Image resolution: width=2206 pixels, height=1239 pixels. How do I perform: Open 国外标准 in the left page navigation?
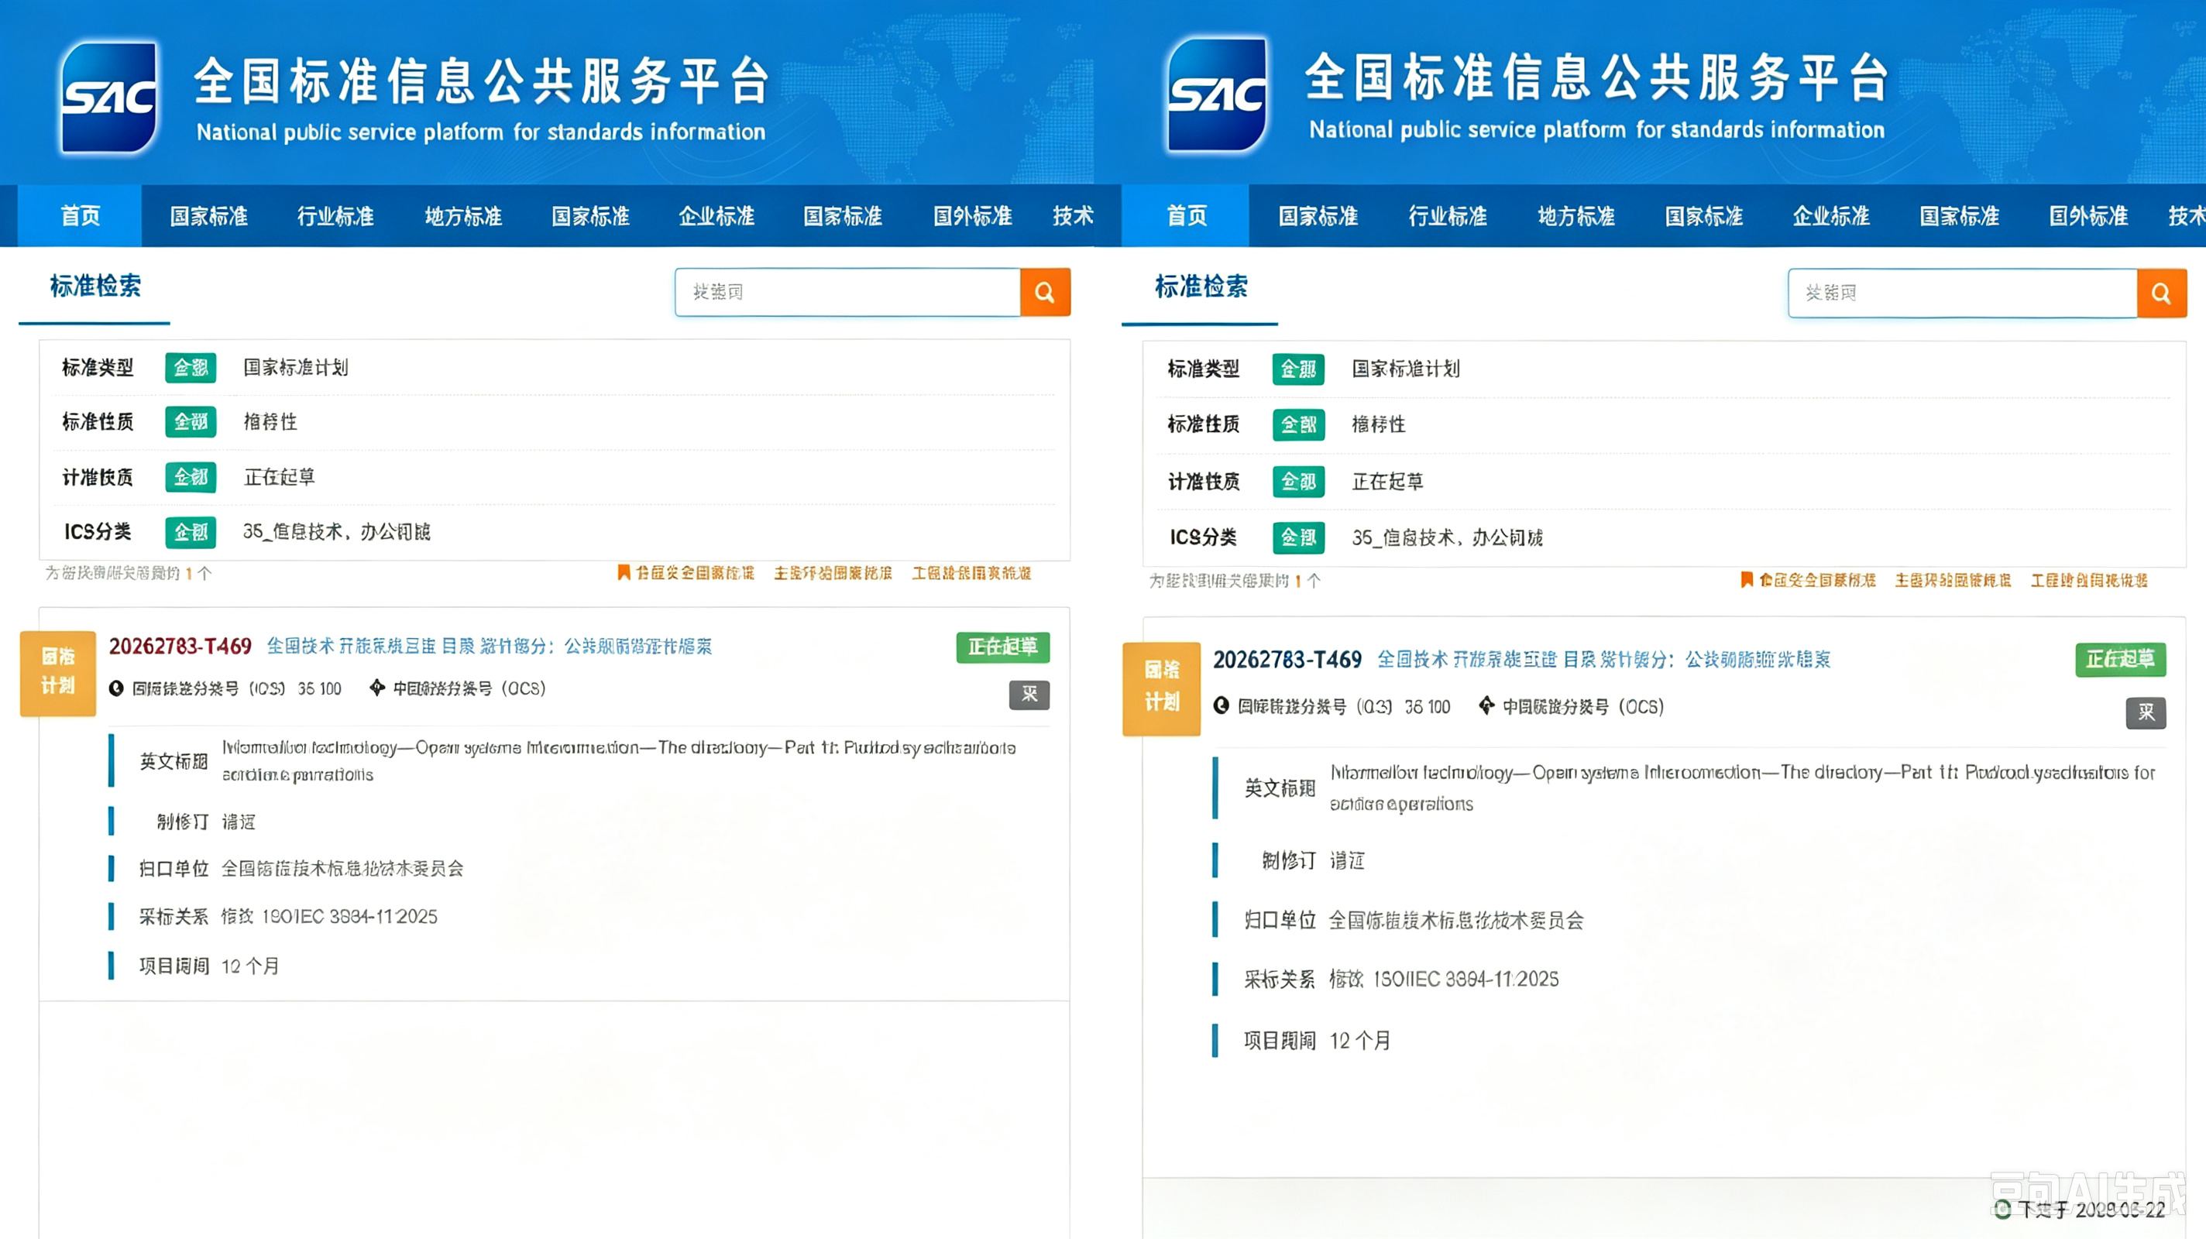(x=973, y=216)
